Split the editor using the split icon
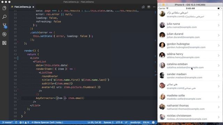This screenshot has width=223, height=125. (x=149, y=7)
